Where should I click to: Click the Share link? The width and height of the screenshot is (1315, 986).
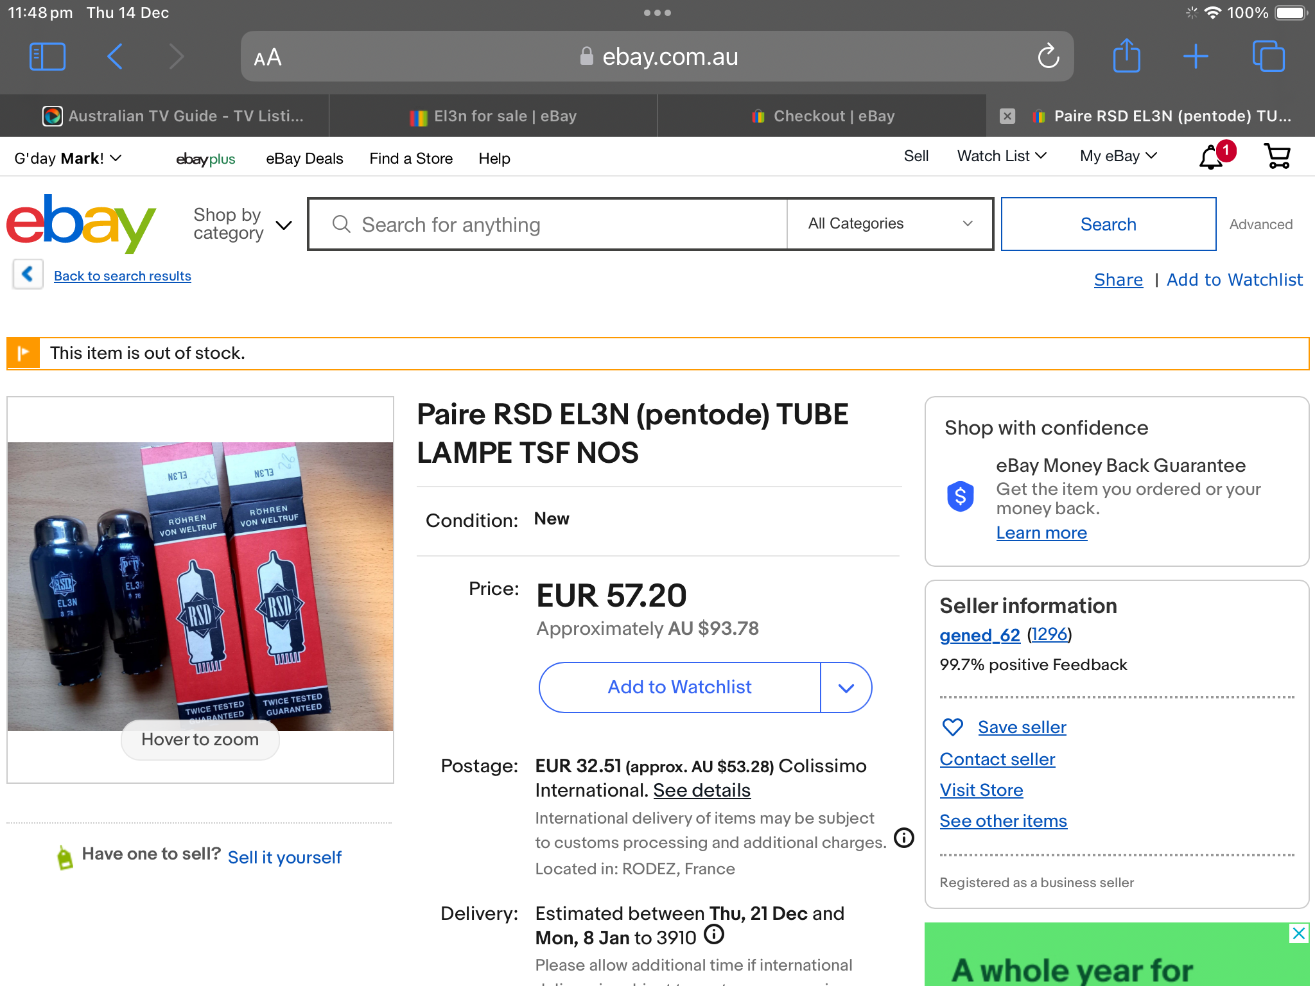point(1119,280)
